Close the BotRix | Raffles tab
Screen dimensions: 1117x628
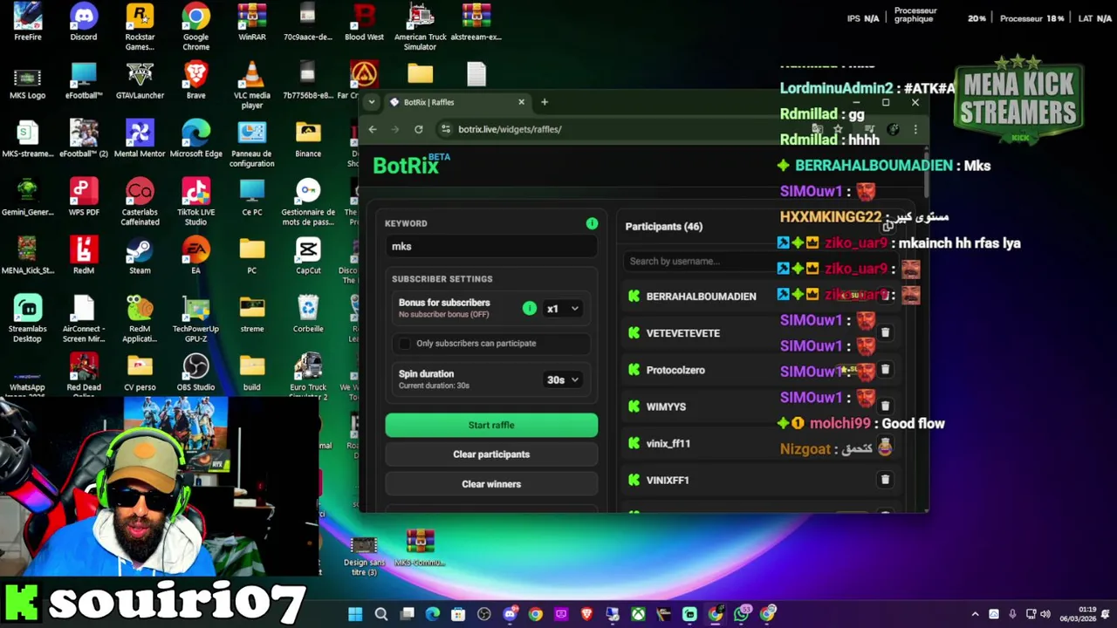[x=522, y=102]
